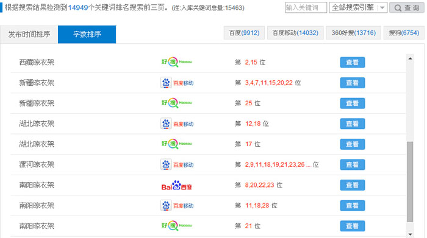The width and height of the screenshot is (427, 238).
Task: Click 百度移动 icon in 南阳晾衣架 row
Action: click(x=177, y=205)
